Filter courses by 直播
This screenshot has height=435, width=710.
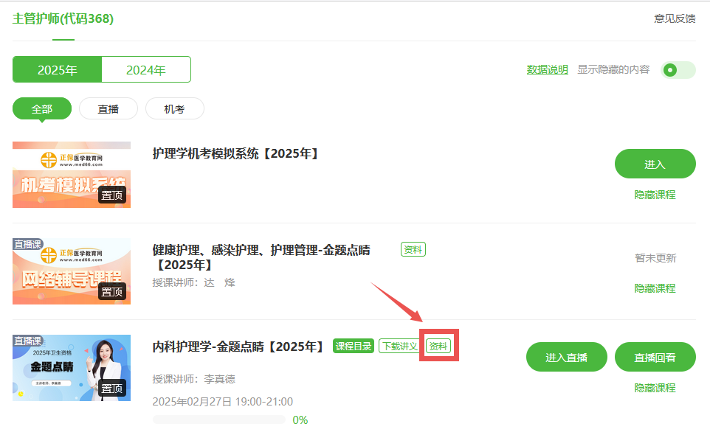tap(108, 109)
